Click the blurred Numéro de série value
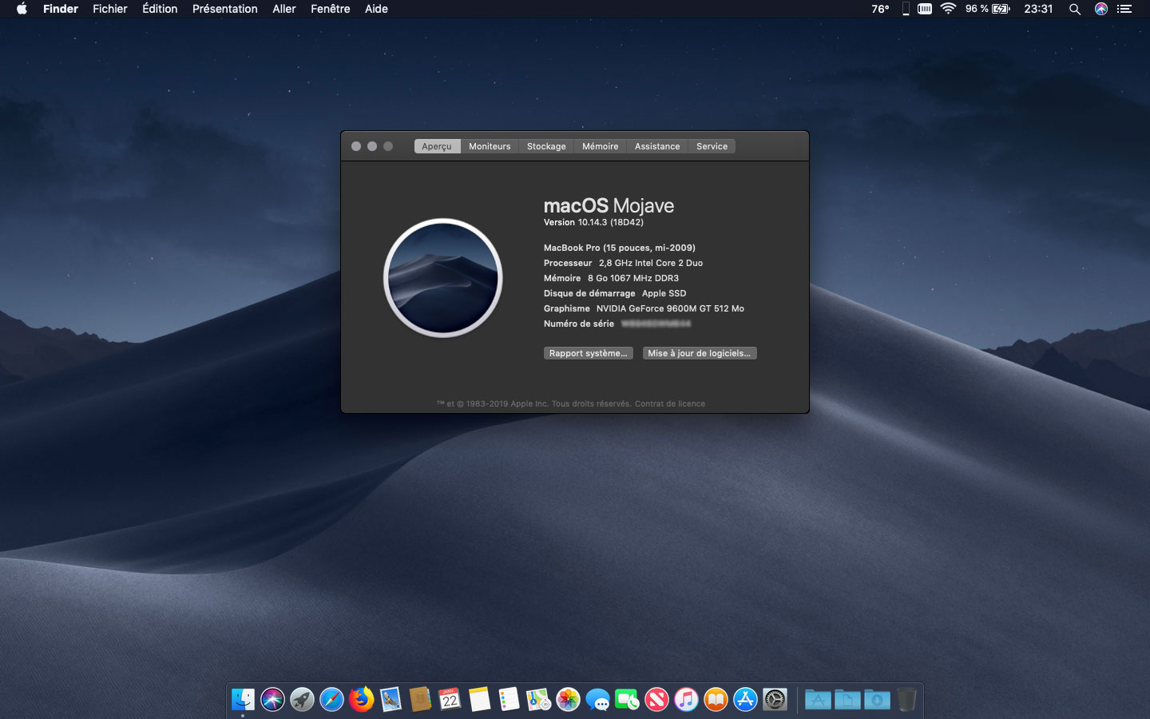Viewport: 1150px width, 719px height. pos(656,324)
